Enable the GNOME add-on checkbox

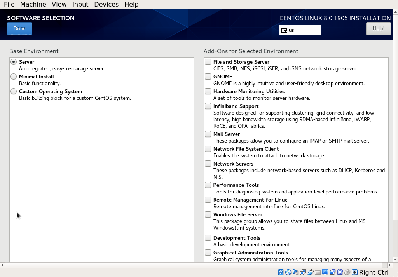[208, 76]
